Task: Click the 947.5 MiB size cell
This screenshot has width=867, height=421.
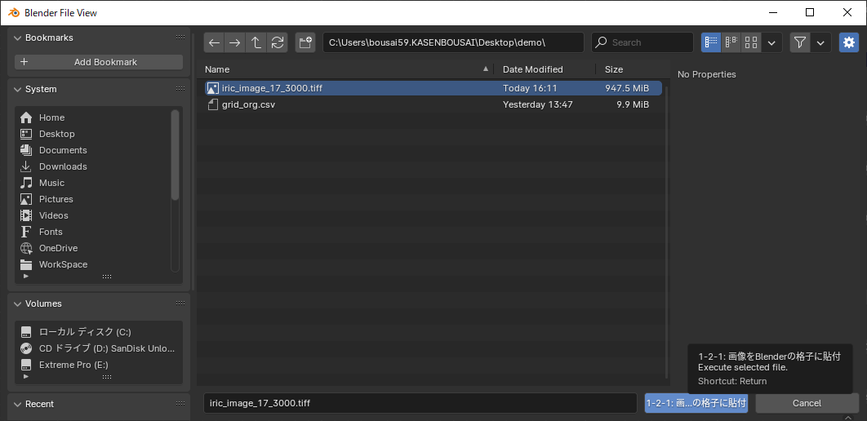Action: [x=626, y=88]
